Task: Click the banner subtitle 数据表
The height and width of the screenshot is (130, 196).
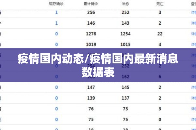Action: 98,72
